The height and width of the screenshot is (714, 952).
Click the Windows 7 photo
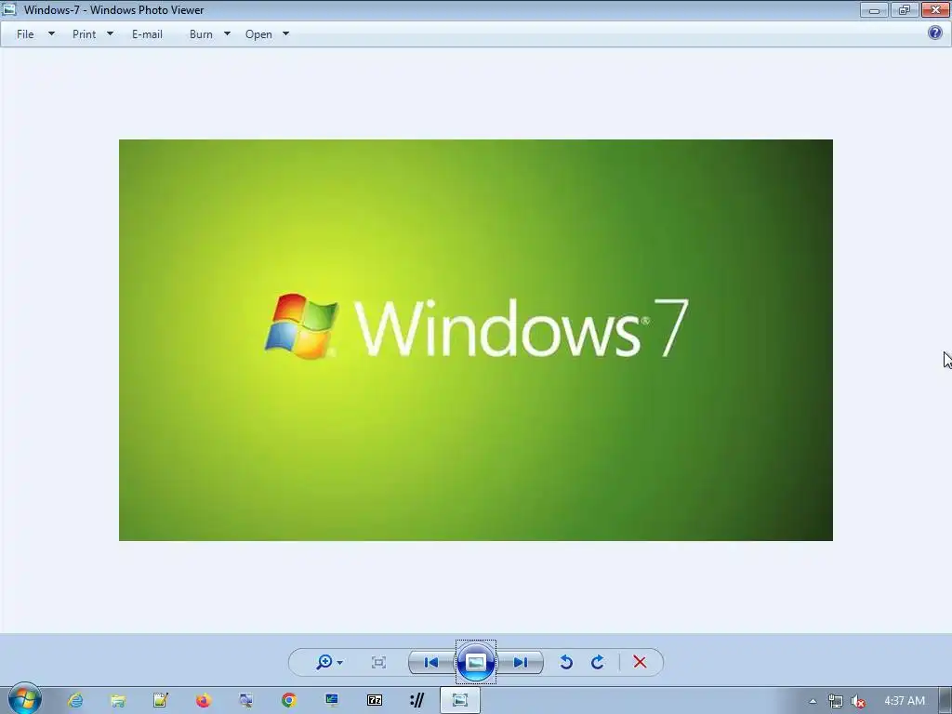click(x=476, y=340)
